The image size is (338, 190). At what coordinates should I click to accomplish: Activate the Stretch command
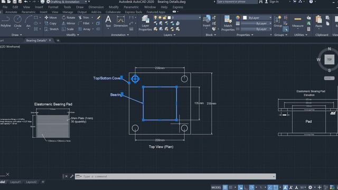coord(51,29)
